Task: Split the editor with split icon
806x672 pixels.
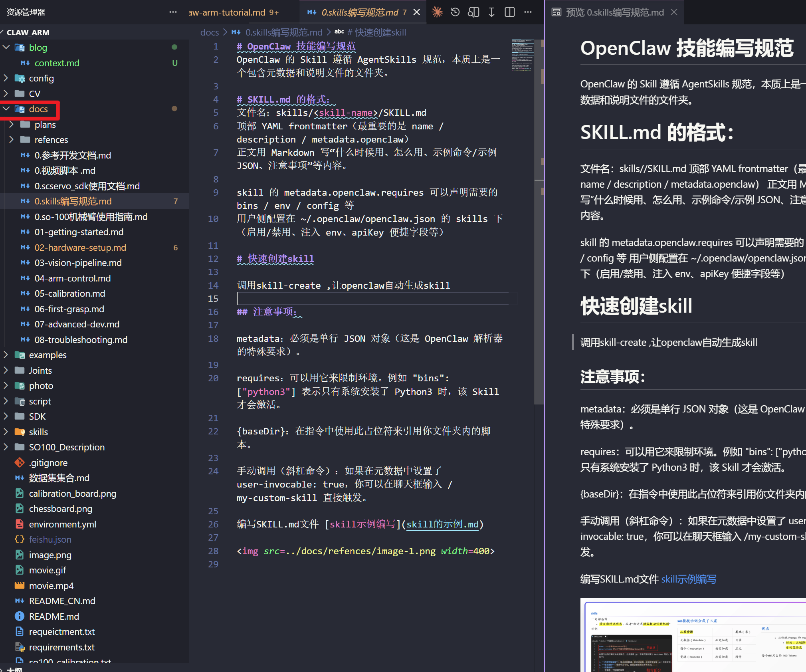Action: coord(510,12)
